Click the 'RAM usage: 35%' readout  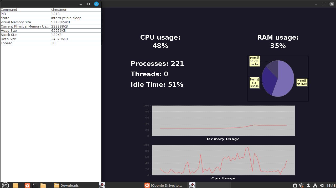point(278,41)
